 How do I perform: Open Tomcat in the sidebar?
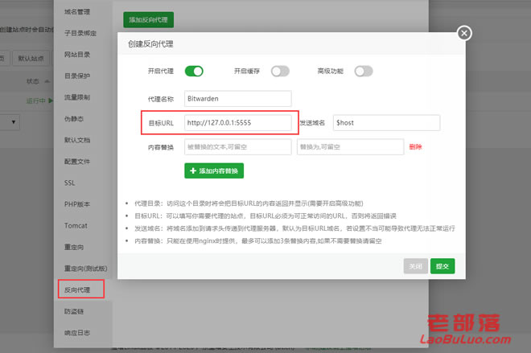[76, 226]
